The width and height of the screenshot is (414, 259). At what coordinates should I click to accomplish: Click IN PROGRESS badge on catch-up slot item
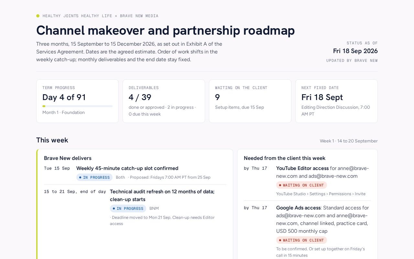94,177
